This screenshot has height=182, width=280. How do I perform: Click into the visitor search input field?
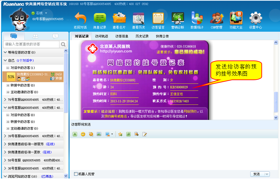(x=31, y=44)
